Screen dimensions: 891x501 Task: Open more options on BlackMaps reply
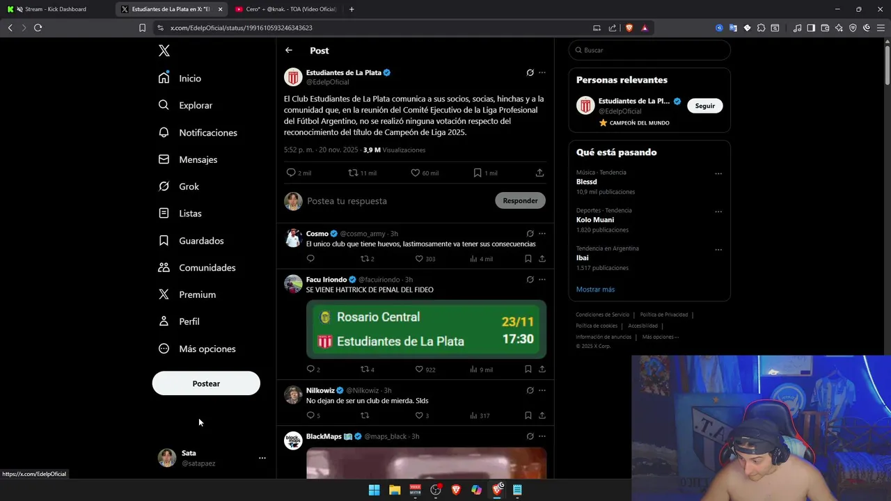coord(542,436)
